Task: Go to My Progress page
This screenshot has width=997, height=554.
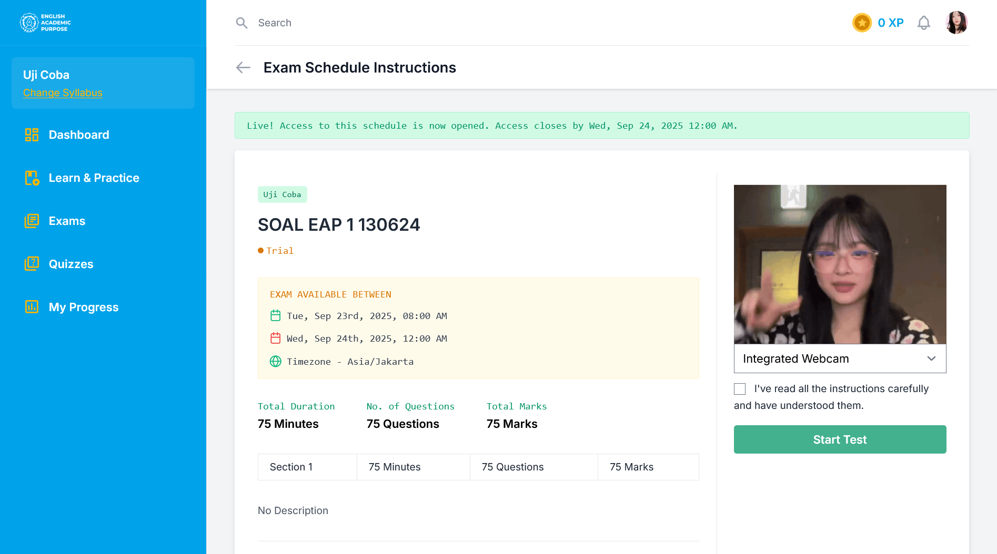Action: tap(84, 307)
